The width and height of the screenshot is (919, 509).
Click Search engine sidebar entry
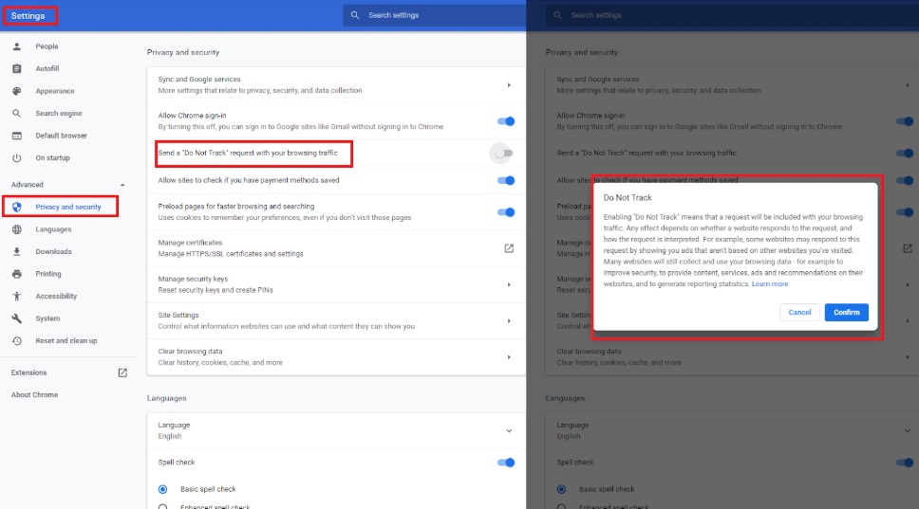coord(59,114)
